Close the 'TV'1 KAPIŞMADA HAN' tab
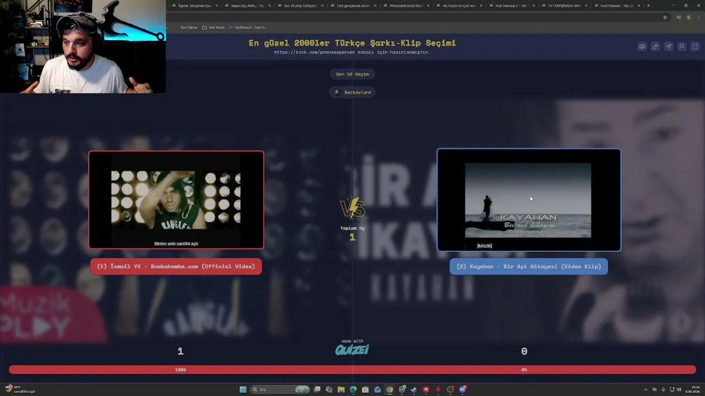 pyautogui.click(x=586, y=5)
